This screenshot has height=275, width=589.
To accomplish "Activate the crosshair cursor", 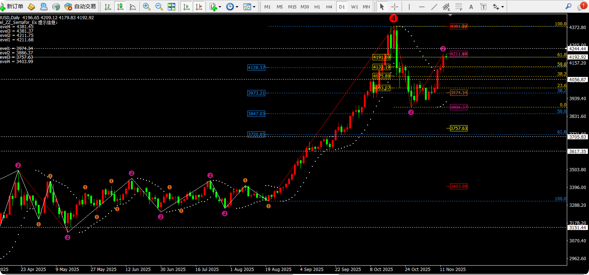I will click(x=394, y=7).
